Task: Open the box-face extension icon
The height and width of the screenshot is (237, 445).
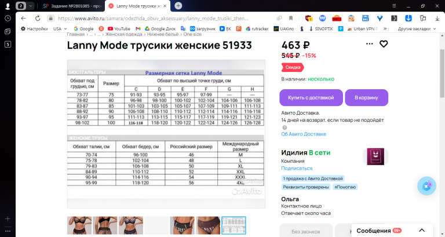Action: point(351,19)
